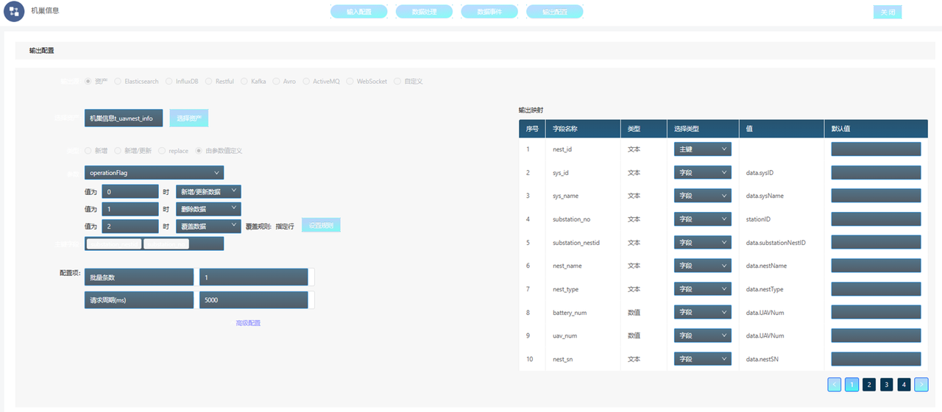Select the 自定义 output radio

397,81
